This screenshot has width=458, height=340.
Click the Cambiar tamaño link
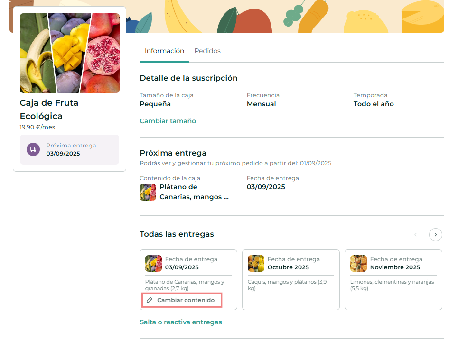pyautogui.click(x=168, y=121)
